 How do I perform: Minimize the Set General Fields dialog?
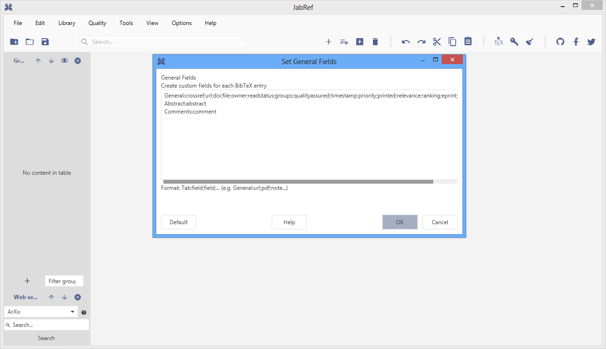[x=422, y=60]
